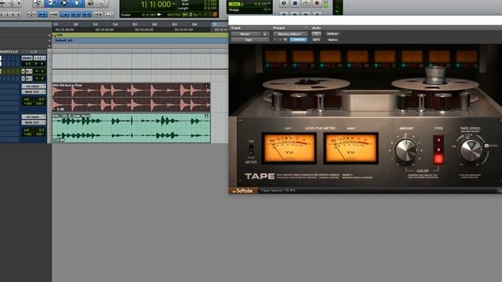Click the online sync clock icon

pos(284,3)
